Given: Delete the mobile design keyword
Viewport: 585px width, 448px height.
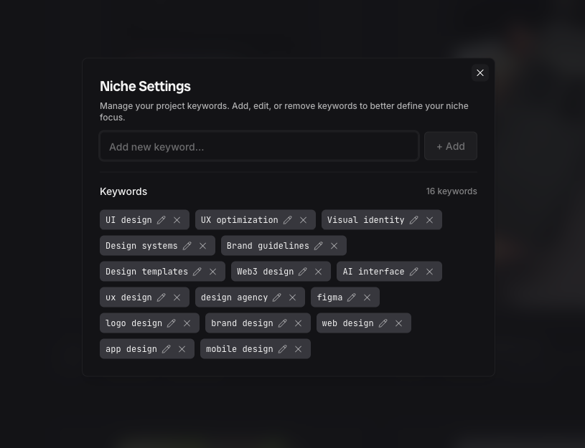Looking at the screenshot, I should point(298,349).
